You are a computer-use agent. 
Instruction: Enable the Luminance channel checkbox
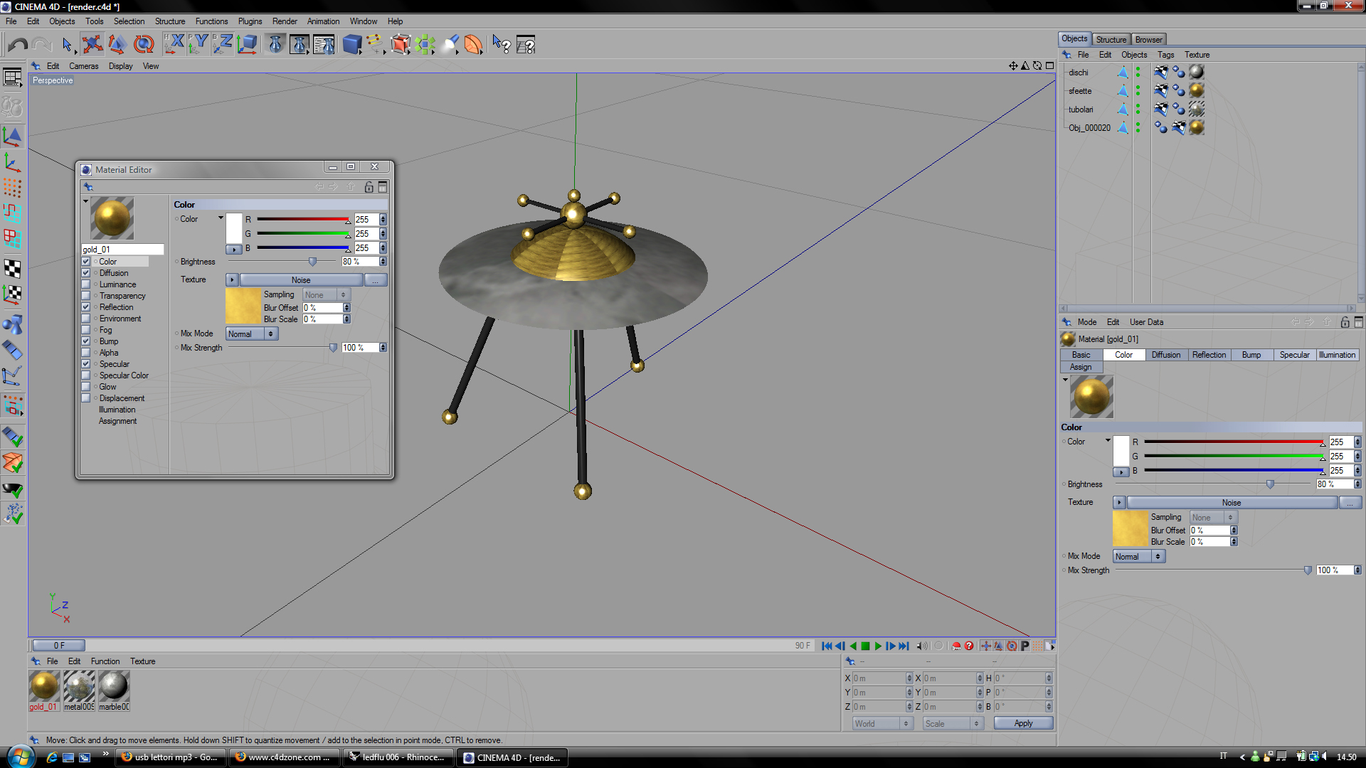pos(86,284)
